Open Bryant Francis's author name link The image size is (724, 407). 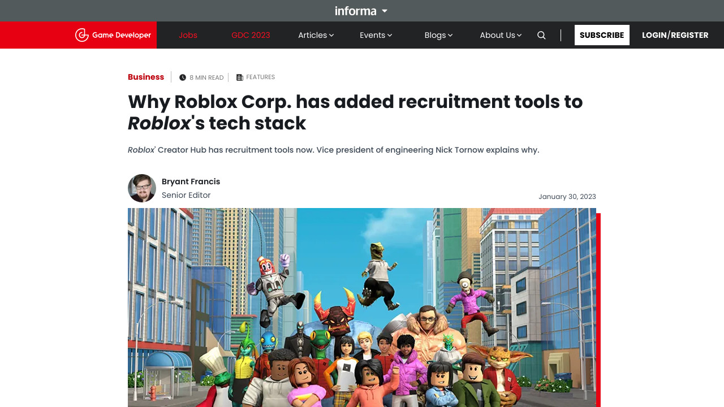pyautogui.click(x=191, y=181)
